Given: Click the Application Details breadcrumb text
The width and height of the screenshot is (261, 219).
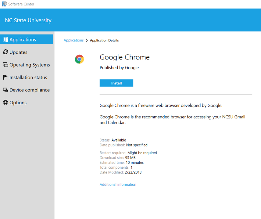Looking at the screenshot, I should tap(104, 40).
